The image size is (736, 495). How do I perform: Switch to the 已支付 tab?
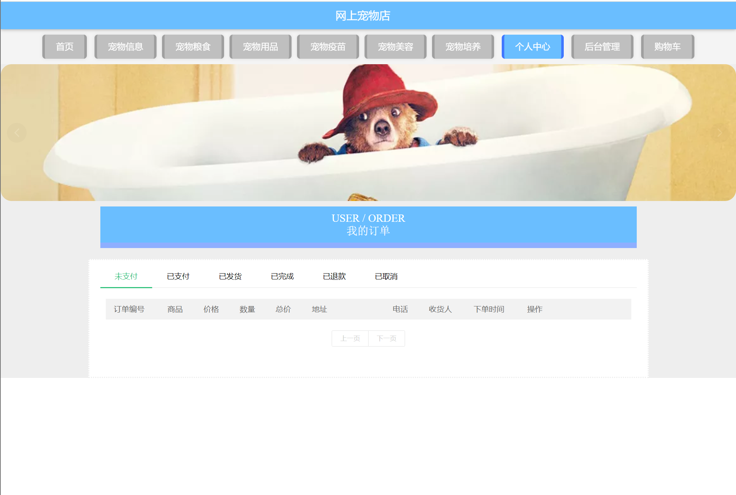pyautogui.click(x=178, y=276)
